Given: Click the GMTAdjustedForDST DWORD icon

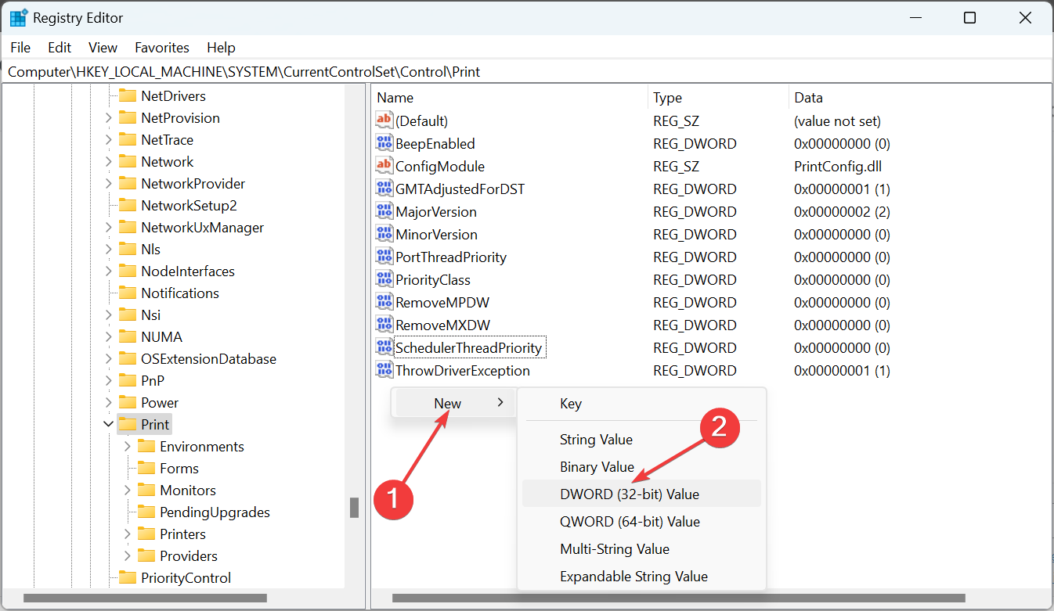Looking at the screenshot, I should pyautogui.click(x=384, y=189).
